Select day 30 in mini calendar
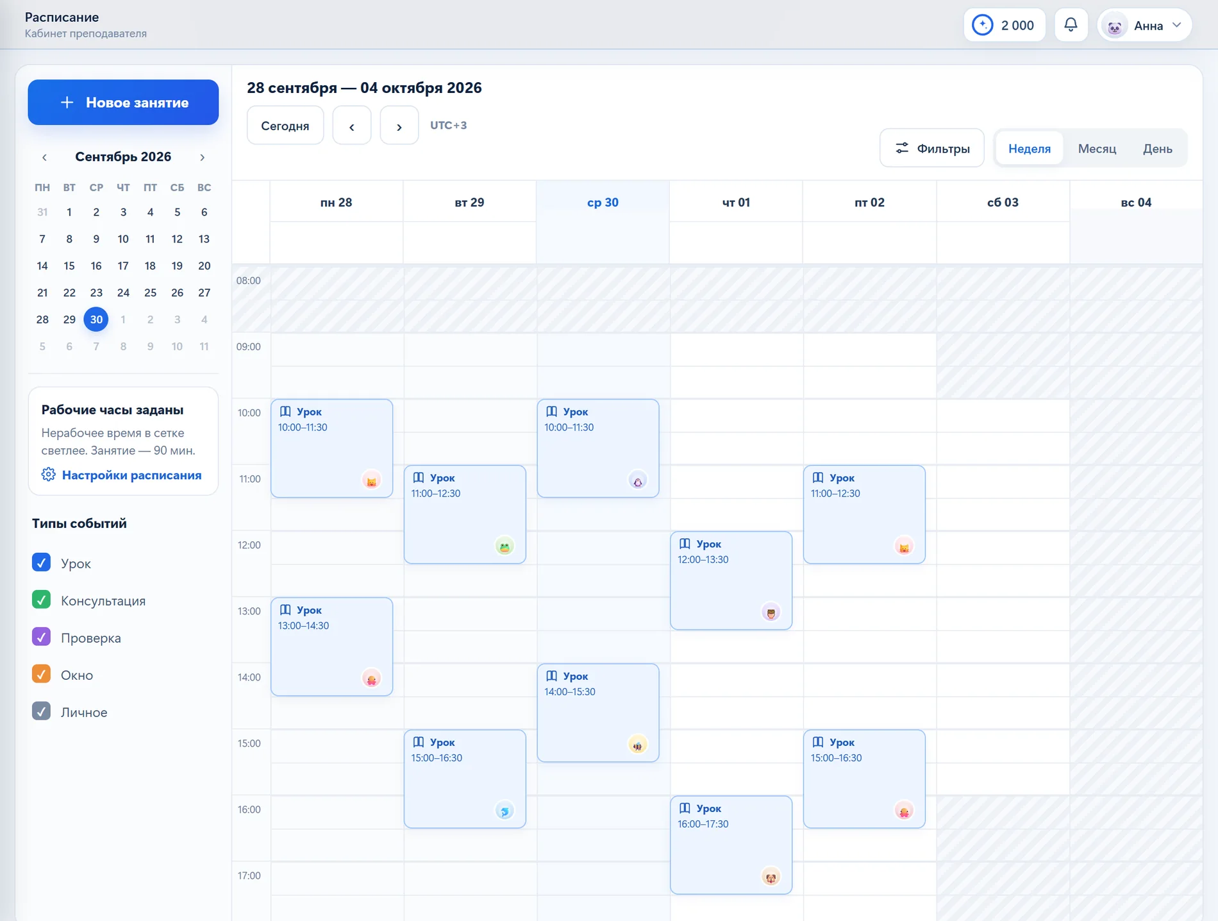The width and height of the screenshot is (1218, 921). click(x=96, y=319)
